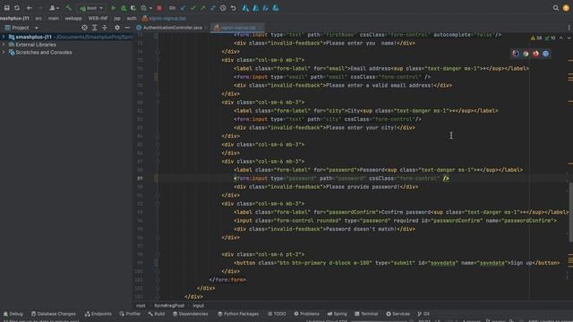The height and width of the screenshot is (322, 573).
Task: Open the Profiler tool window
Action: tap(130, 314)
